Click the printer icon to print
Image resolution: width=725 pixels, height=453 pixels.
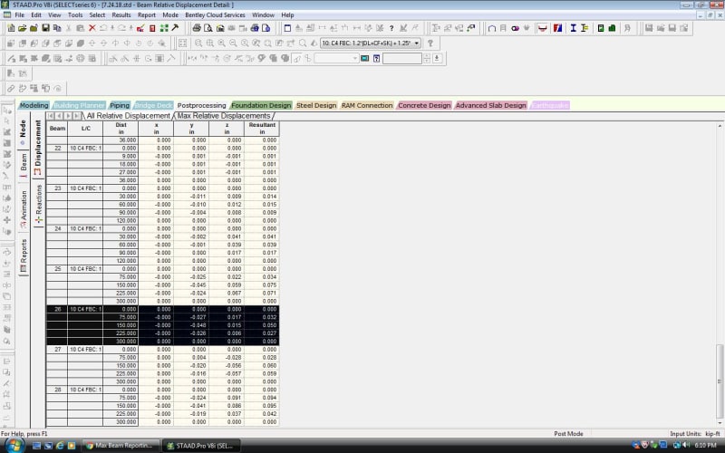pos(197,28)
